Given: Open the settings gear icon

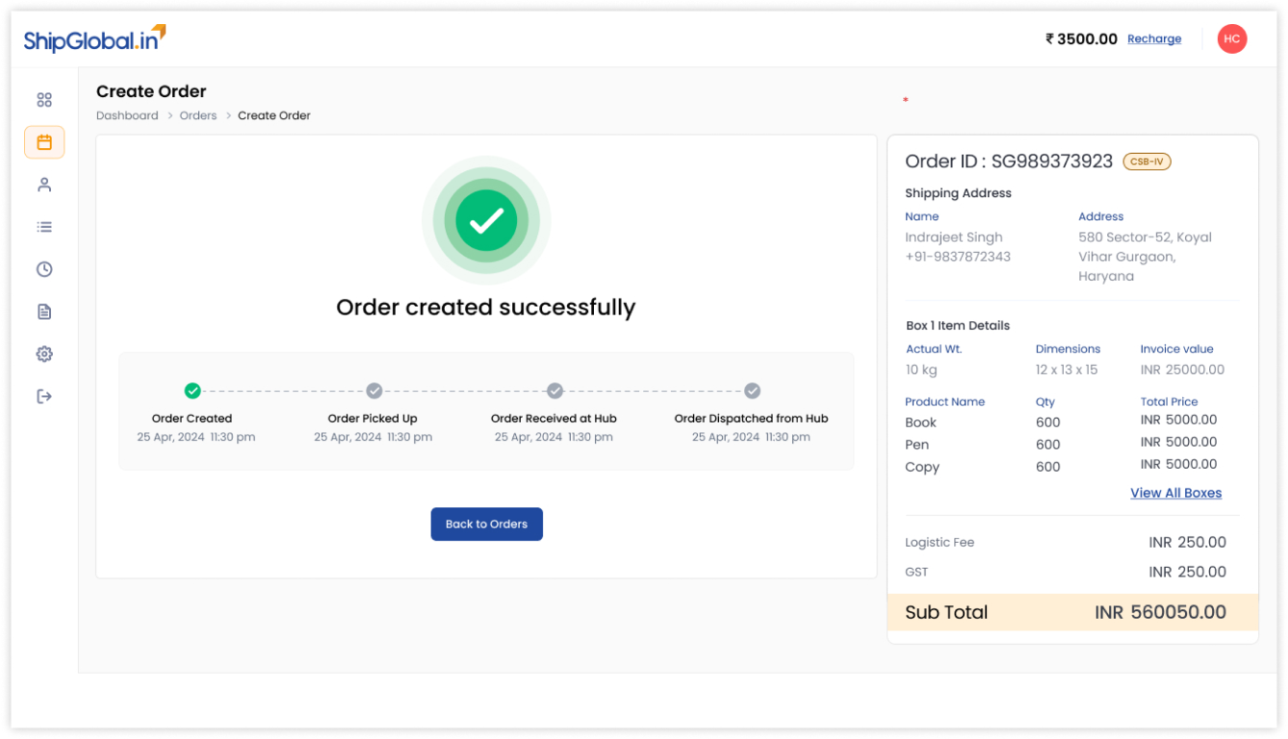Looking at the screenshot, I should [x=44, y=353].
